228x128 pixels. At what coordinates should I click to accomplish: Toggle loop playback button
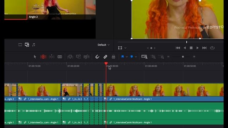212,48
